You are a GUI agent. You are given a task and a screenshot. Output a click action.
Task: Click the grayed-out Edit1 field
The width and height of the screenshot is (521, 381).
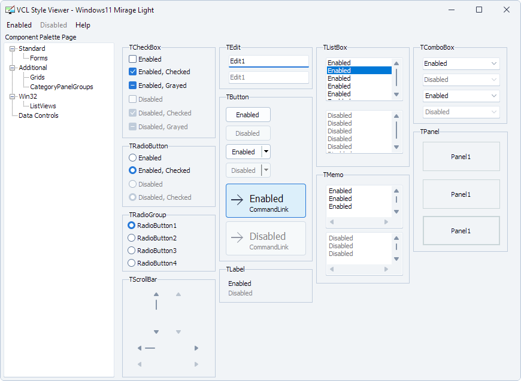point(269,77)
